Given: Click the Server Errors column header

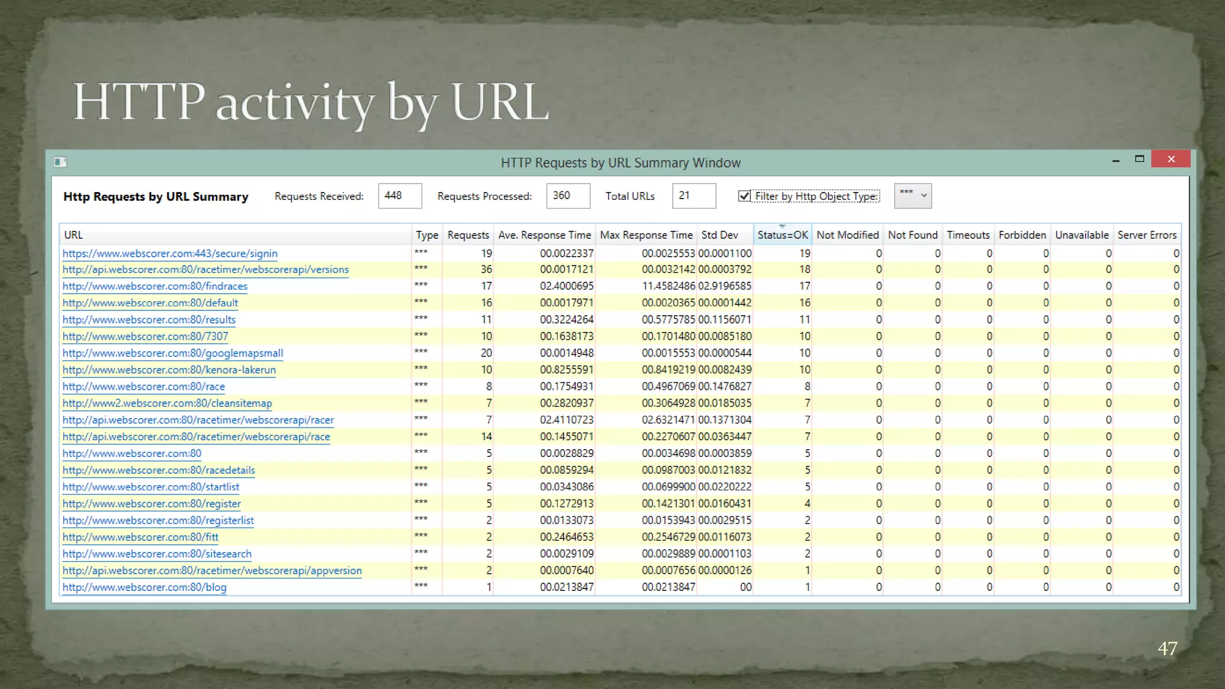Looking at the screenshot, I should [1147, 235].
